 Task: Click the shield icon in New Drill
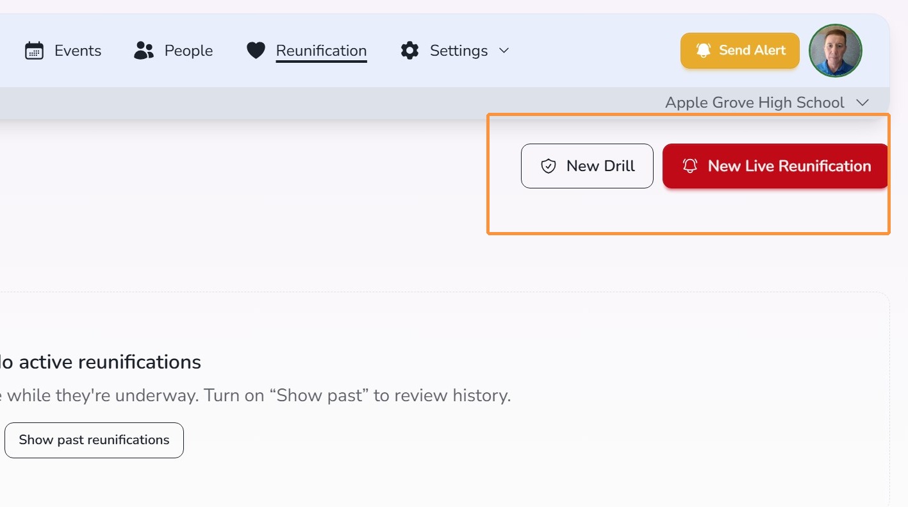(548, 166)
